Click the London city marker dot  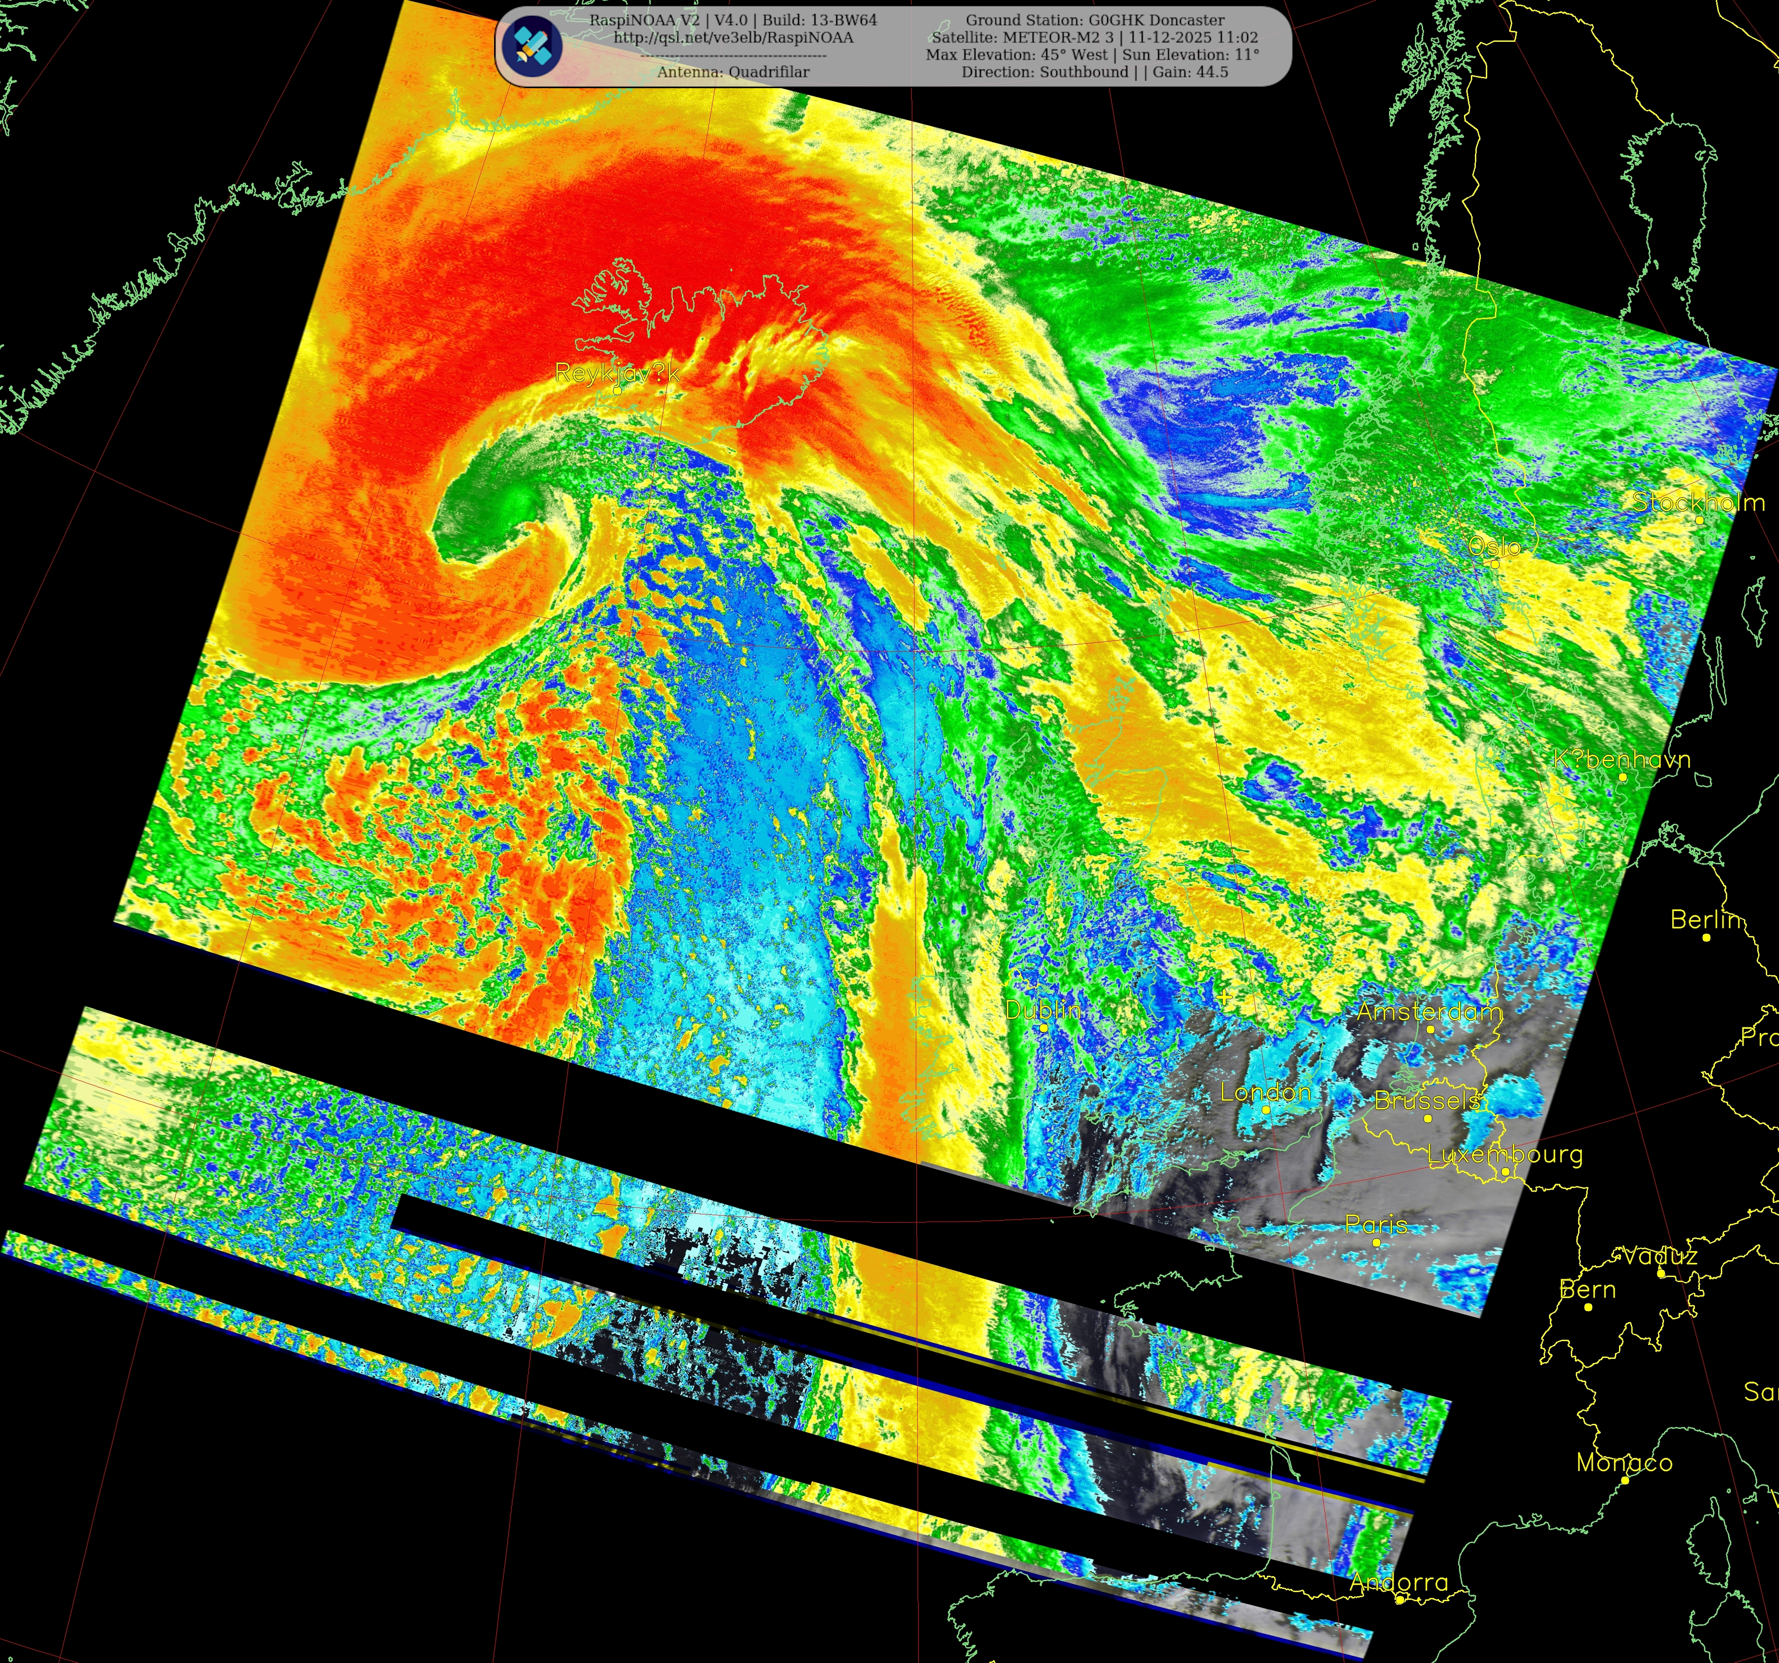coord(1265,1109)
